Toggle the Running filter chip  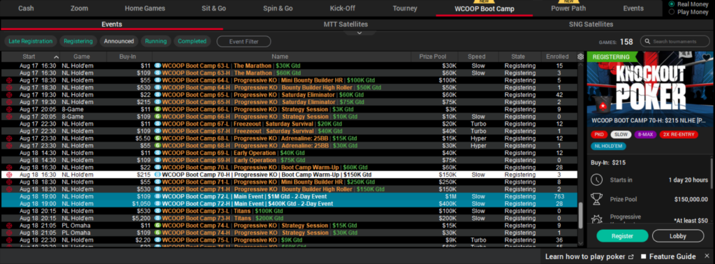click(x=156, y=41)
